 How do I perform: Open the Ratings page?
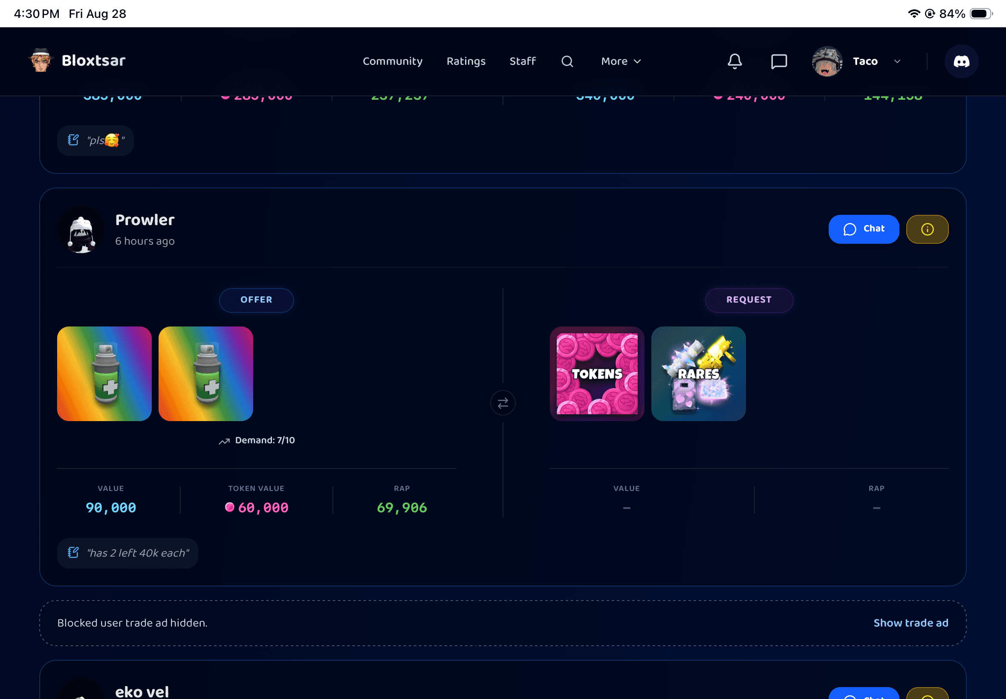click(x=466, y=61)
